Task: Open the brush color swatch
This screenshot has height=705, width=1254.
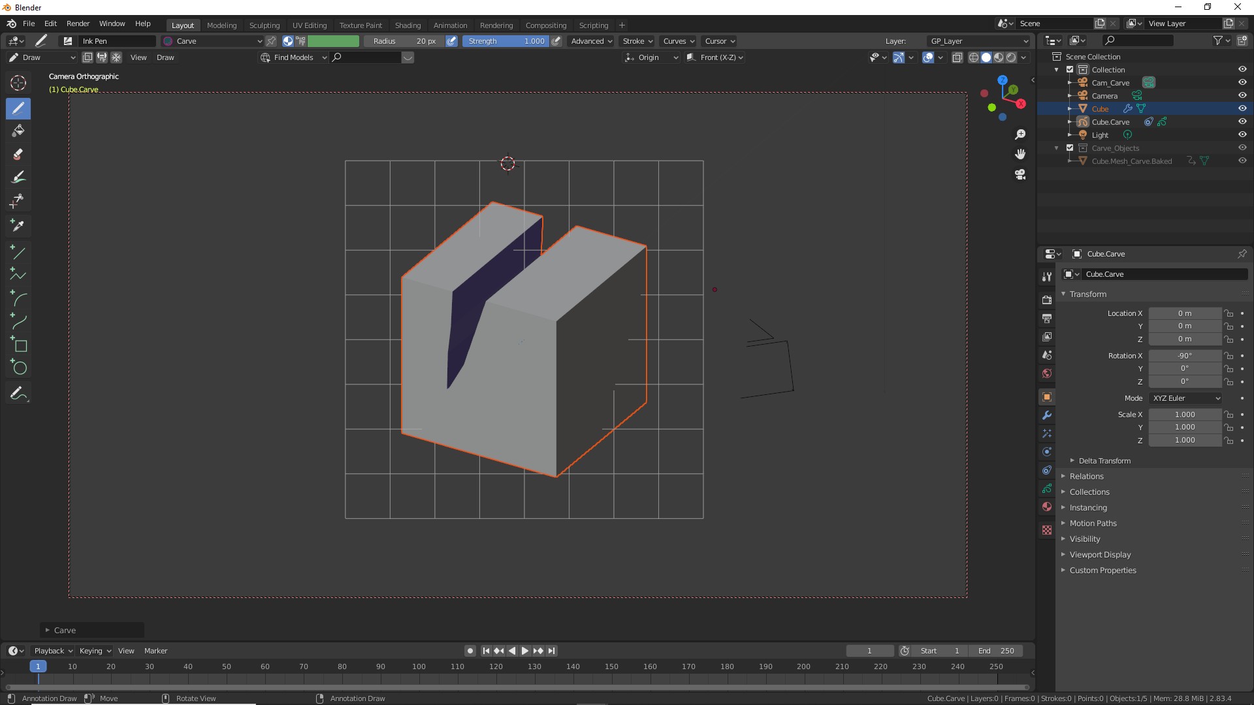Action: point(334,40)
